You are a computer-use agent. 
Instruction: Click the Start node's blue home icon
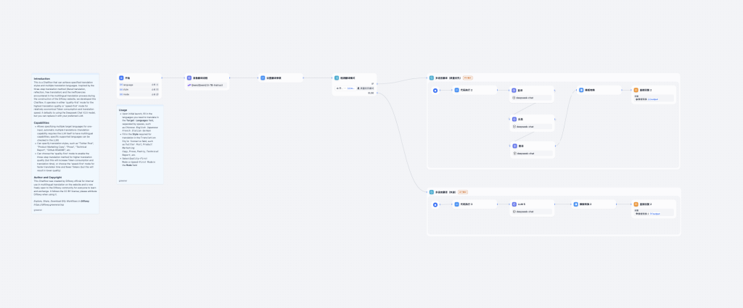(122, 78)
